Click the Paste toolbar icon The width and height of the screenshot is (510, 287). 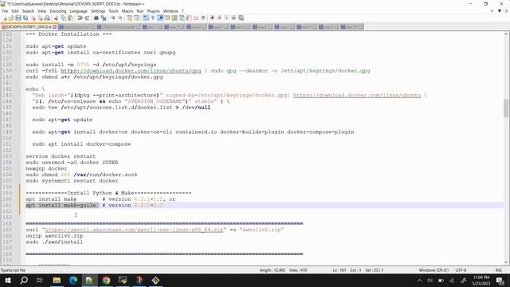[x=71, y=18]
